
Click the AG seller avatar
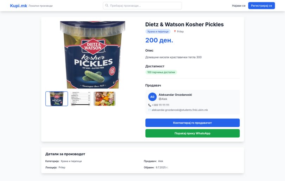152,97
